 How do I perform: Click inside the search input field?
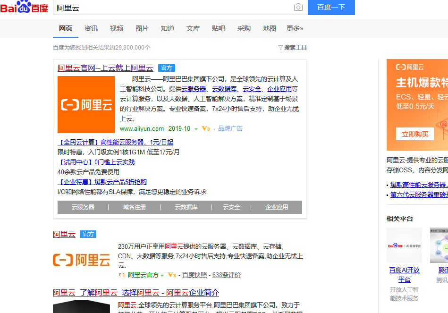[165, 8]
